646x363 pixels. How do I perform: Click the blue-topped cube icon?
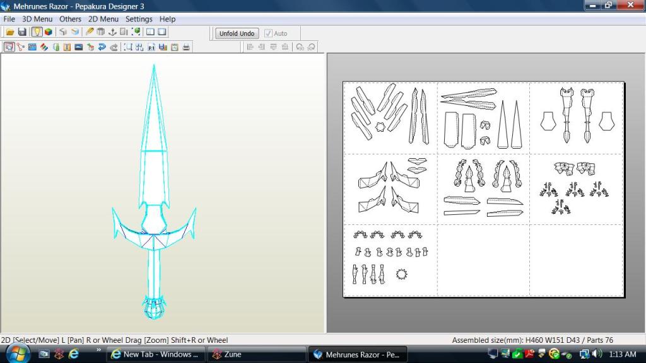(75, 32)
